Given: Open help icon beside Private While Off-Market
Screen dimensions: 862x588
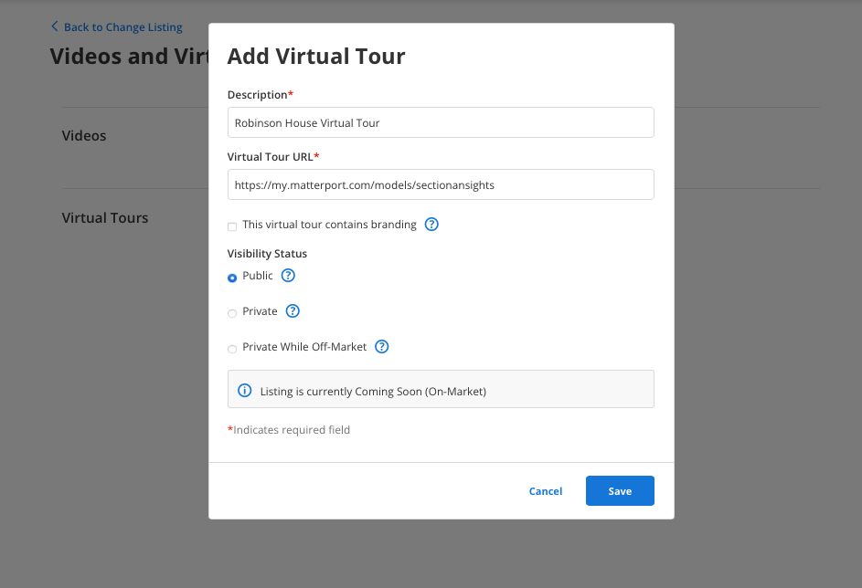Looking at the screenshot, I should [x=382, y=347].
